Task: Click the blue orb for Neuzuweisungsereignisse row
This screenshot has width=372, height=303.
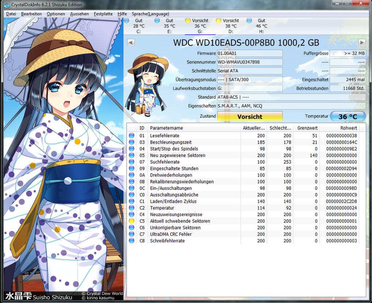Action: (131, 215)
